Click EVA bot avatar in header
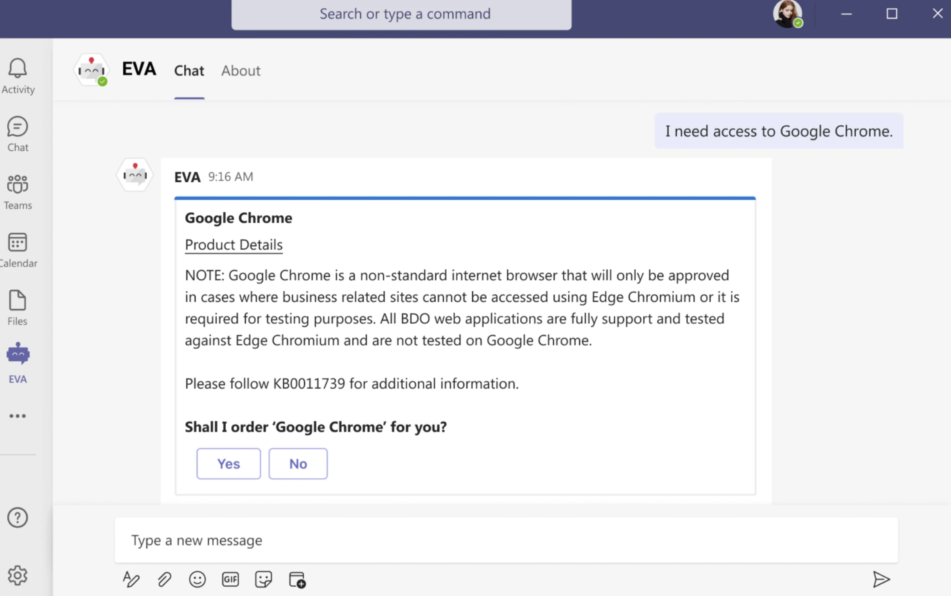 point(92,70)
